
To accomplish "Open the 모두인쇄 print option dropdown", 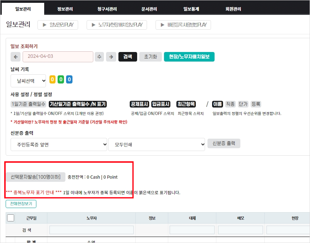I will (157, 144).
